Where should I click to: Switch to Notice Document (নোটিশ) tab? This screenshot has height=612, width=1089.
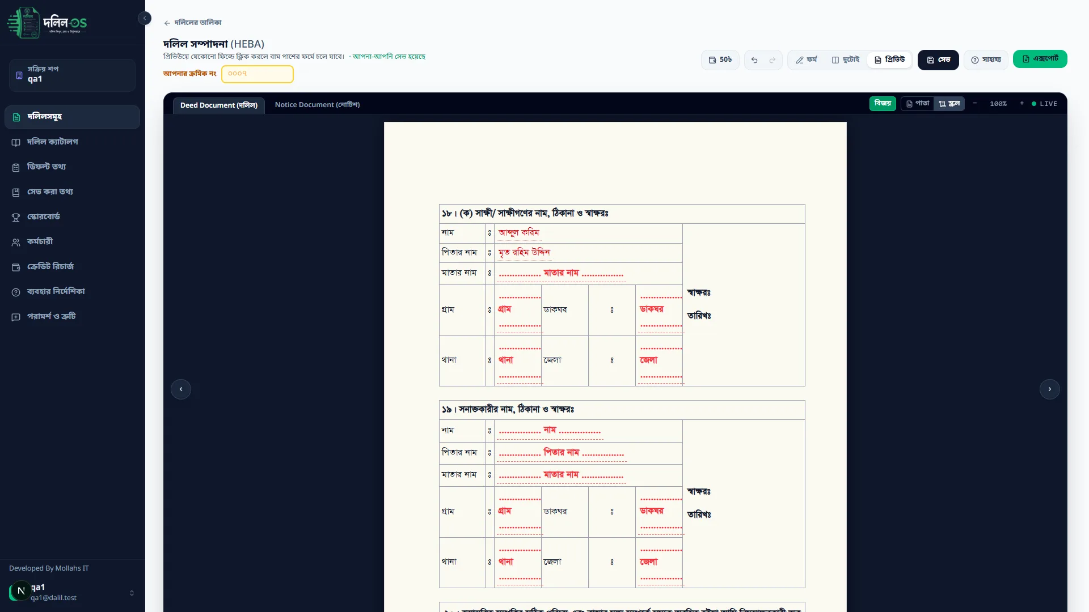pyautogui.click(x=317, y=105)
